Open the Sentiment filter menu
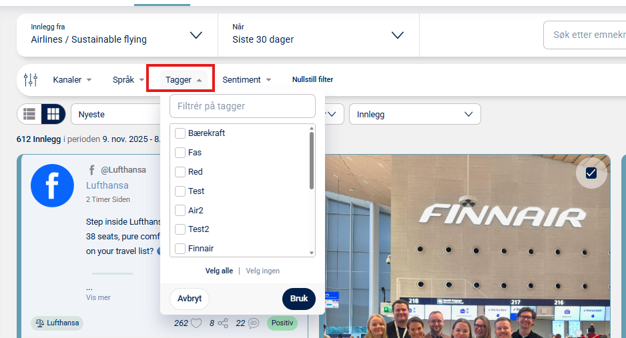The width and height of the screenshot is (626, 338). [x=247, y=80]
